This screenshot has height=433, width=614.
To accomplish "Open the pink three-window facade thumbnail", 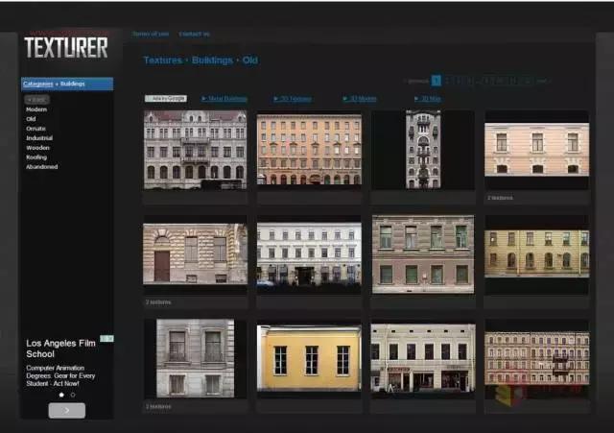I will (x=537, y=150).
